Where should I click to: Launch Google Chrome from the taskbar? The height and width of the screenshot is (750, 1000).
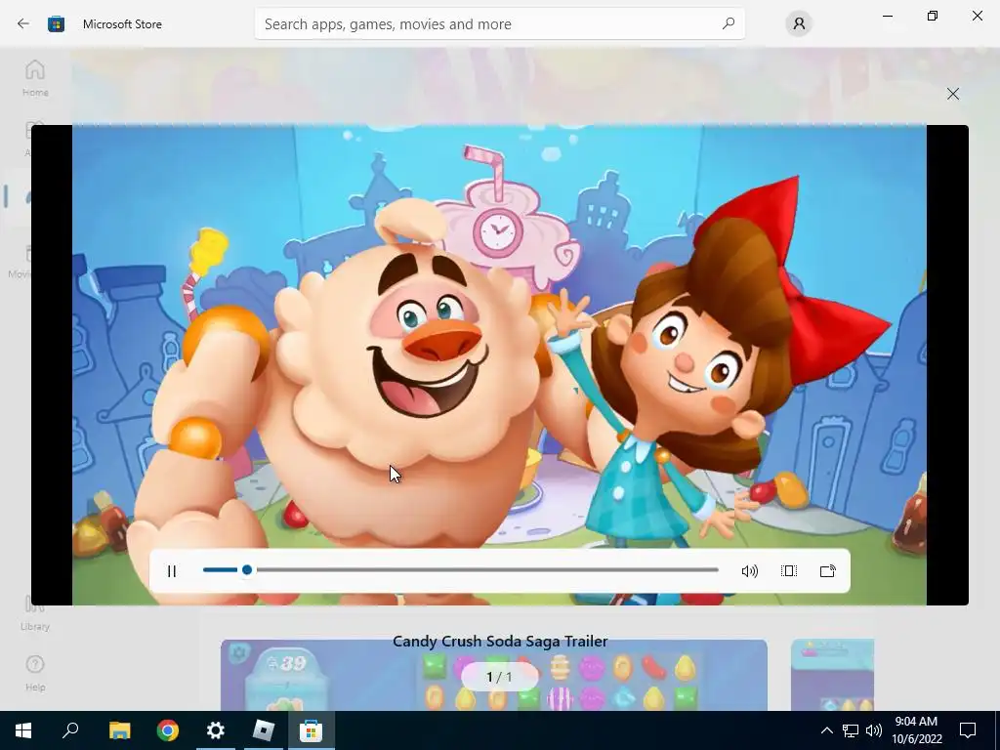pos(168,730)
